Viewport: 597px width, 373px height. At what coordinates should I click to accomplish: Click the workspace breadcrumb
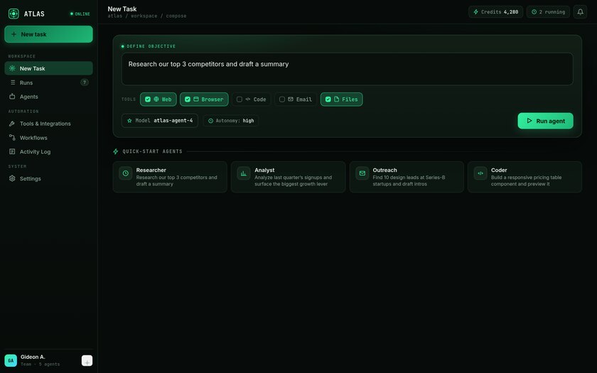tap(144, 16)
